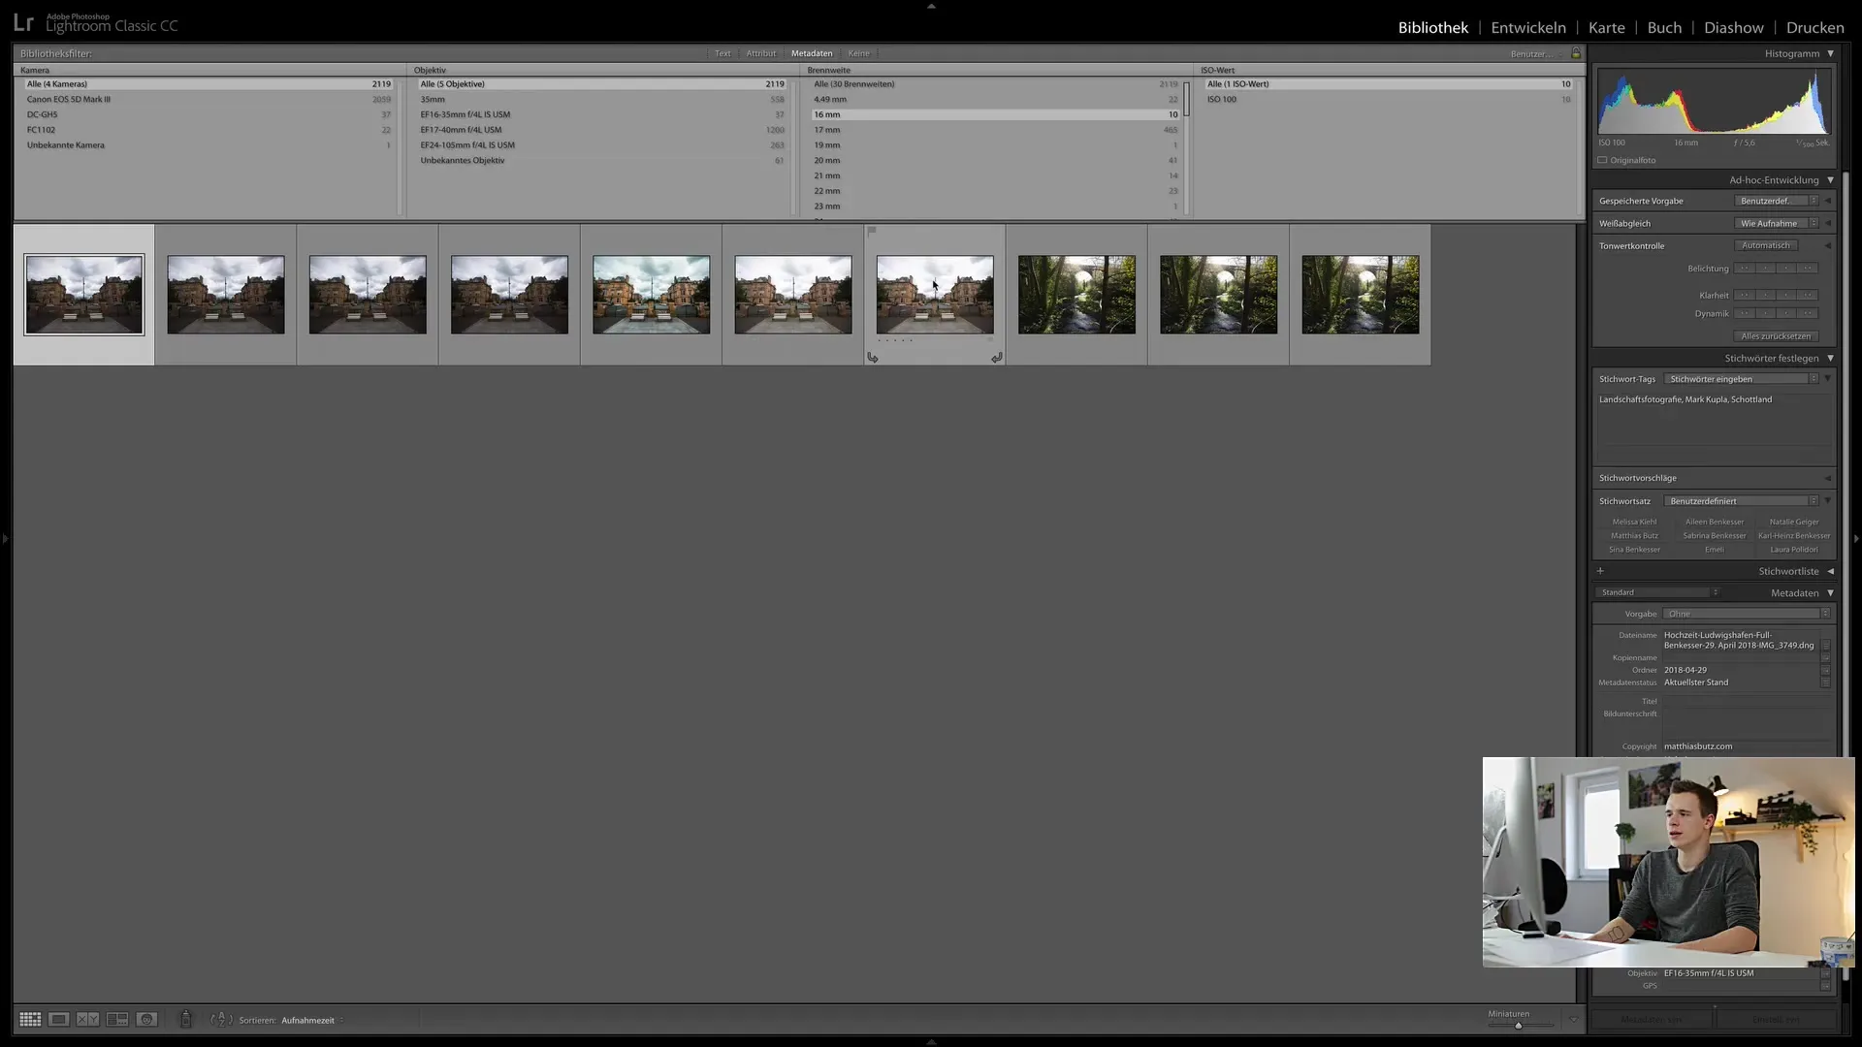Adjust the Miniaturen thumbnail size slider
This screenshot has width=1862, height=1047.
[x=1519, y=1026]
